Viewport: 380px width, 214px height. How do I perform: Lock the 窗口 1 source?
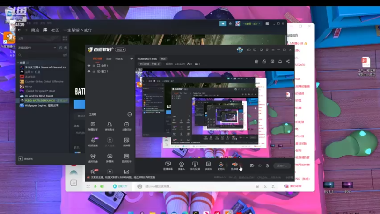pos(94,72)
